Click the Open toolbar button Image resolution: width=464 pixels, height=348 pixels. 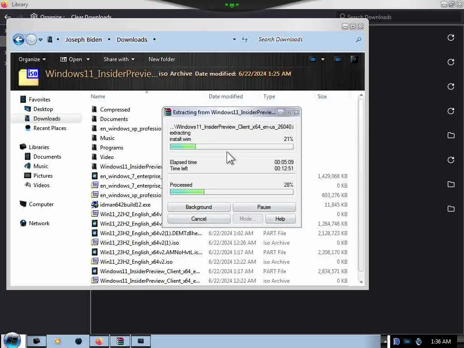coord(71,59)
